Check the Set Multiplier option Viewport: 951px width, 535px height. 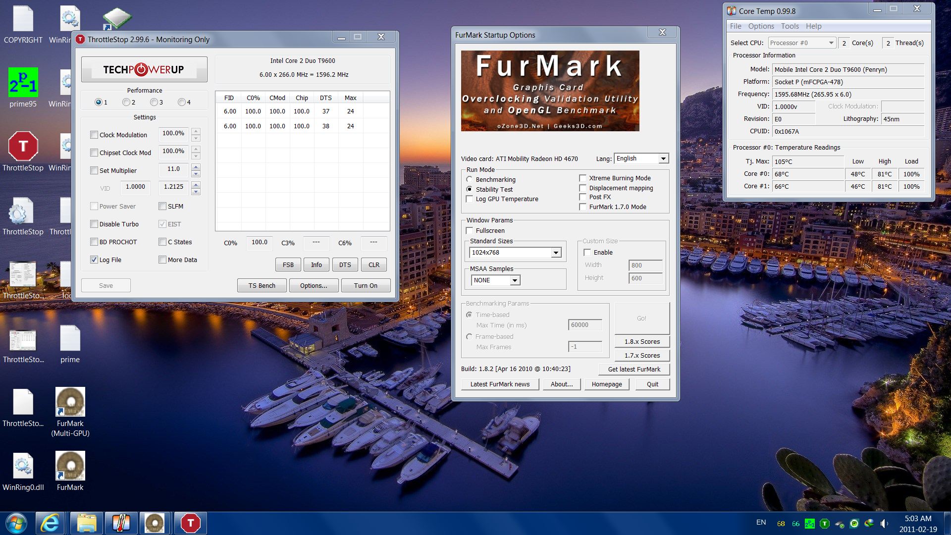(x=94, y=170)
